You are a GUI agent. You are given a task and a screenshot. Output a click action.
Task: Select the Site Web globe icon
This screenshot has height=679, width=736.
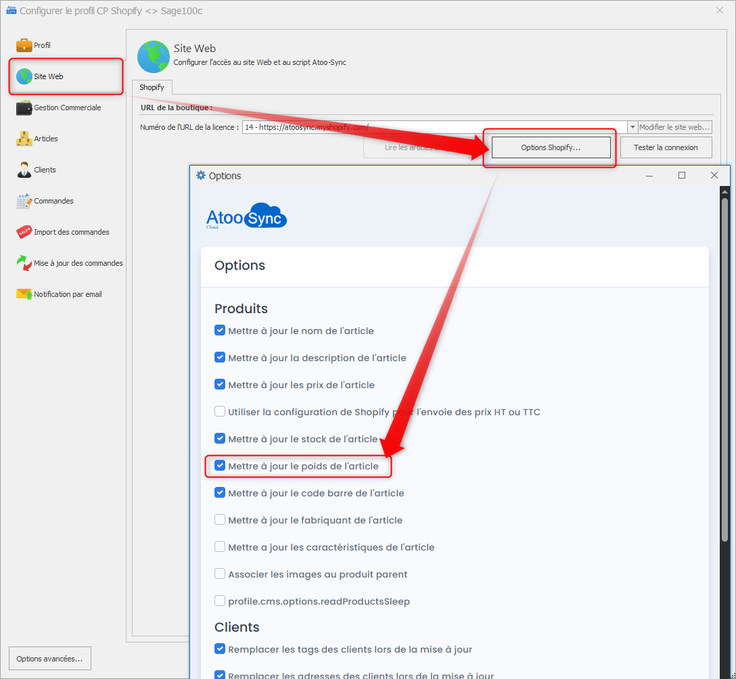pyautogui.click(x=24, y=76)
